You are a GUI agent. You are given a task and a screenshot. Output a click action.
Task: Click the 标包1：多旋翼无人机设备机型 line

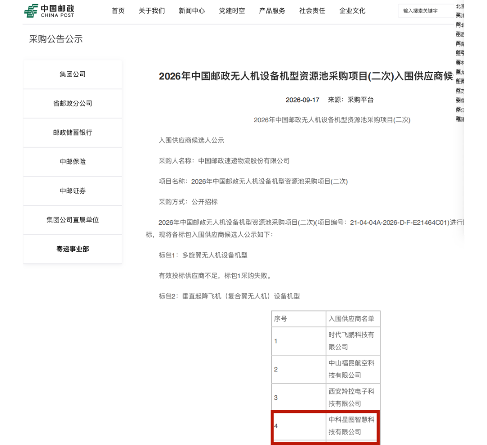coord(203,255)
